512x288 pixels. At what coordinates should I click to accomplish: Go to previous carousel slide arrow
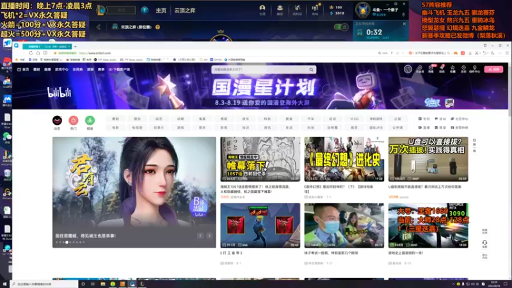pyautogui.click(x=200, y=236)
